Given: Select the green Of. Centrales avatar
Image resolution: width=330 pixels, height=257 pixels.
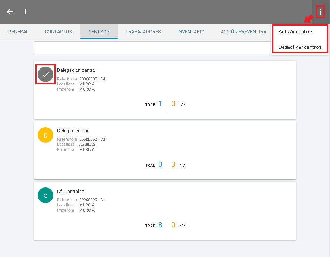Looking at the screenshot, I should [46, 196].
